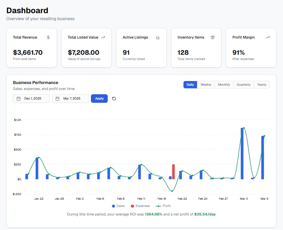Open the start date picker Dec 1, 2025
The image size is (283, 230).
point(32,99)
